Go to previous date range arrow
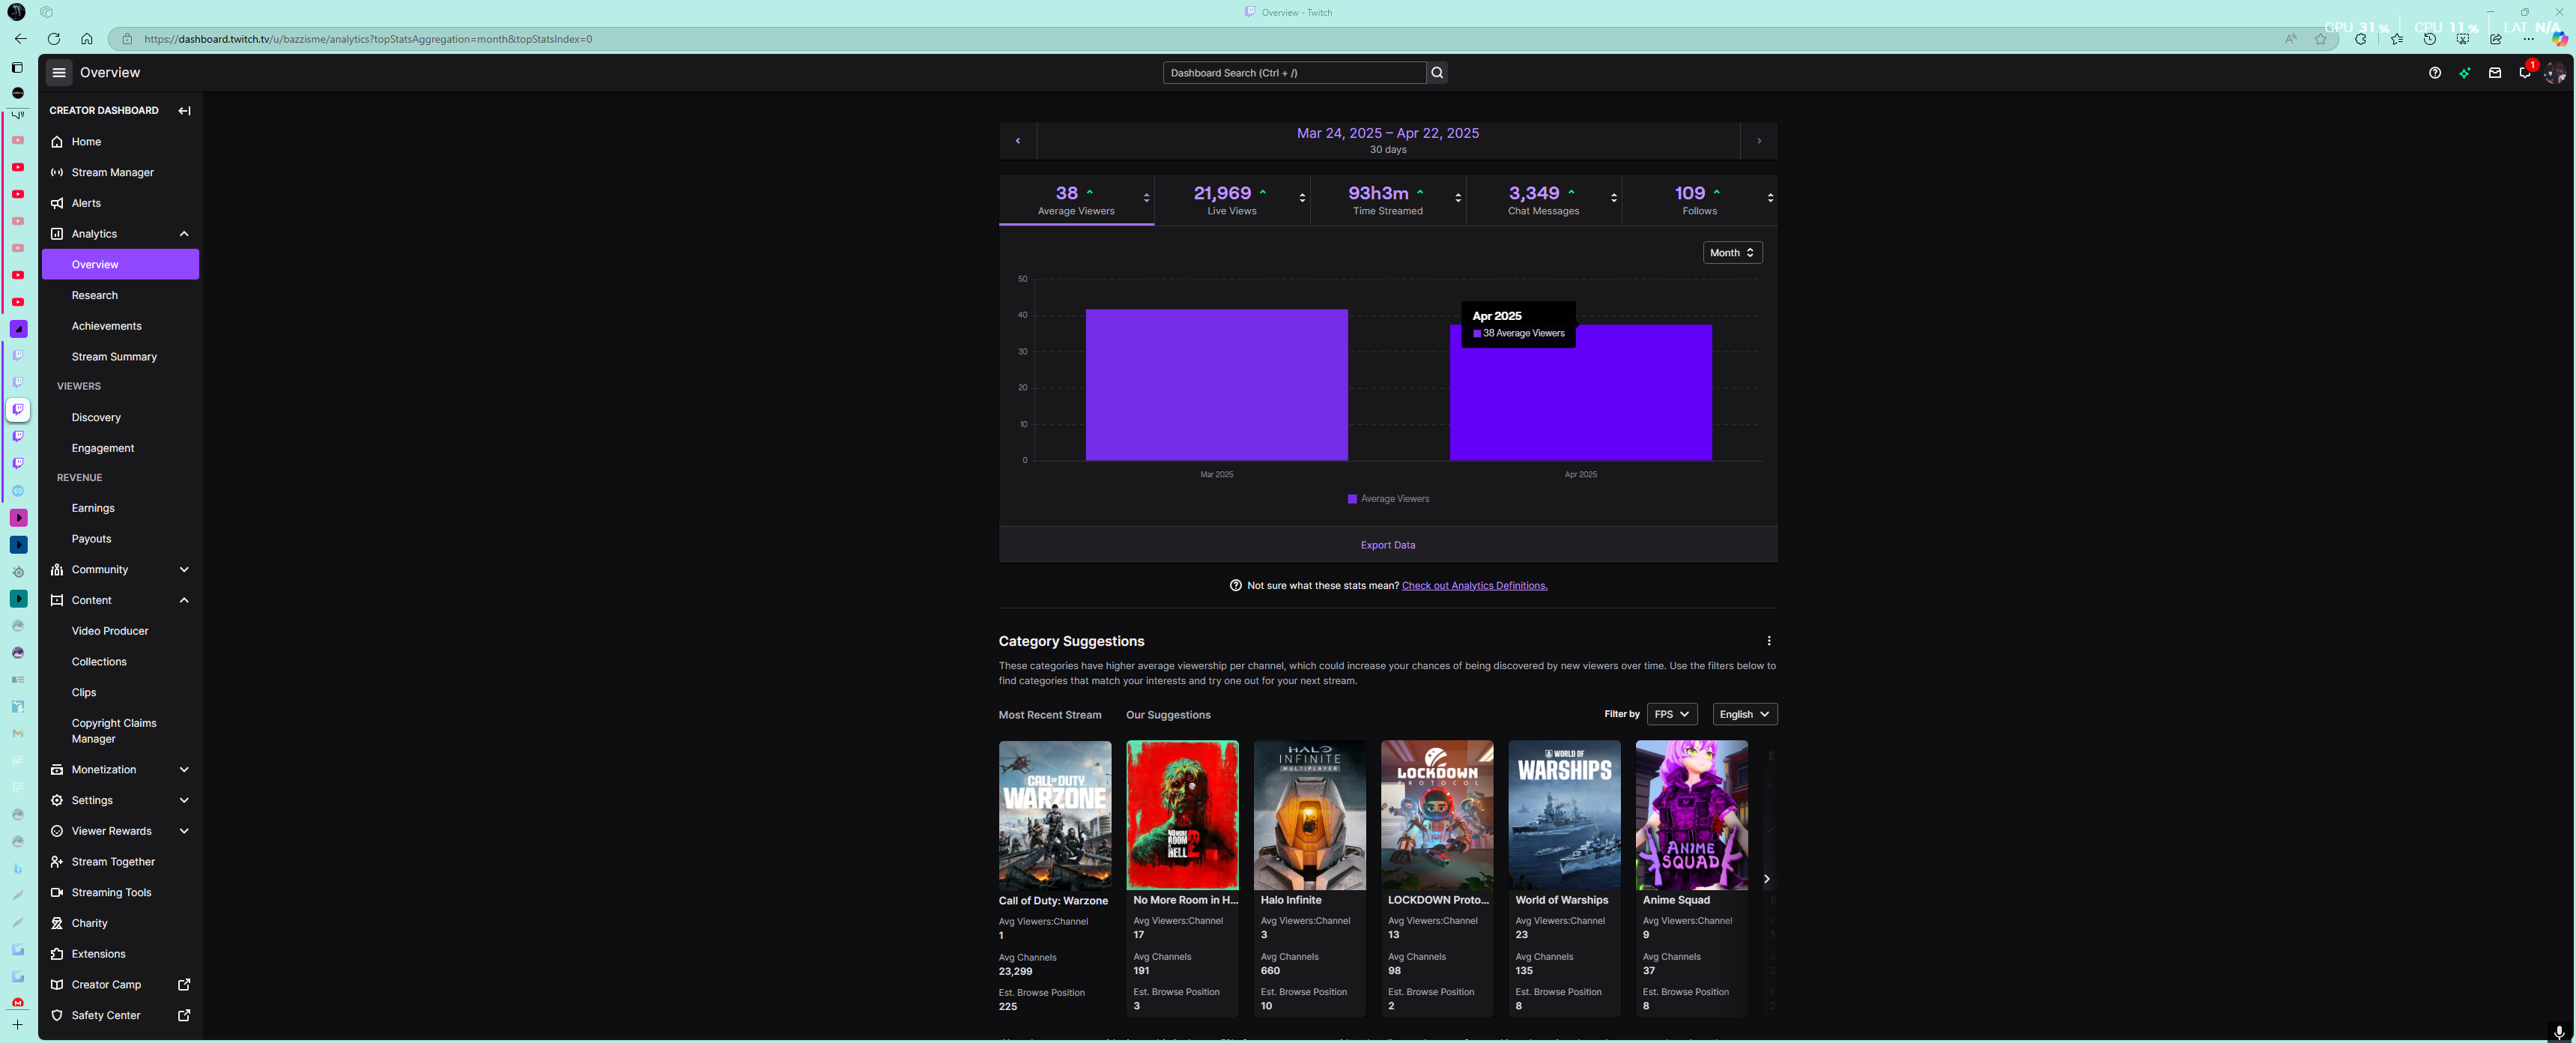This screenshot has height=1043, width=2576. 1018,141
